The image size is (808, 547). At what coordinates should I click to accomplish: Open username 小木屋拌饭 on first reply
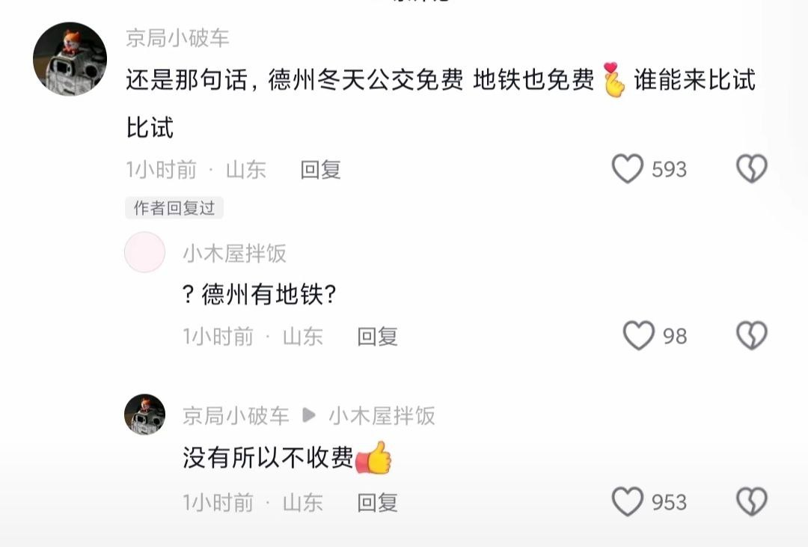[x=234, y=253]
